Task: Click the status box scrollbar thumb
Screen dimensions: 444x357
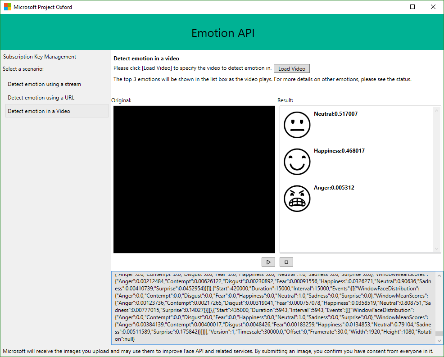Action: pyautogui.click(x=439, y=334)
